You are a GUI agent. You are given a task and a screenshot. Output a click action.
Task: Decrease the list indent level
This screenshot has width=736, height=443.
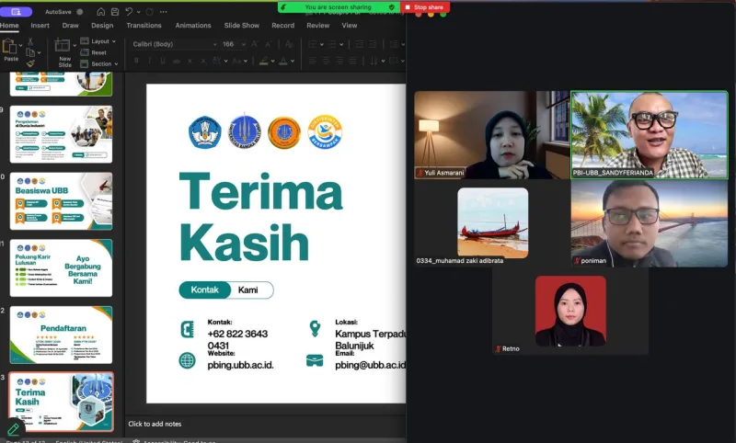click(x=360, y=44)
